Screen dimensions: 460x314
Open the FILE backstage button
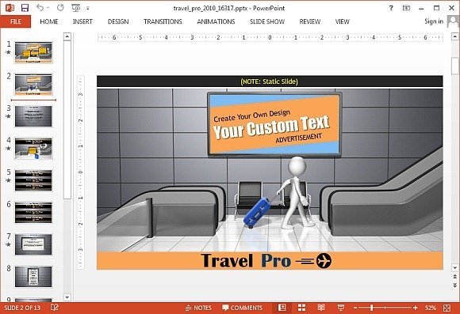pos(16,21)
